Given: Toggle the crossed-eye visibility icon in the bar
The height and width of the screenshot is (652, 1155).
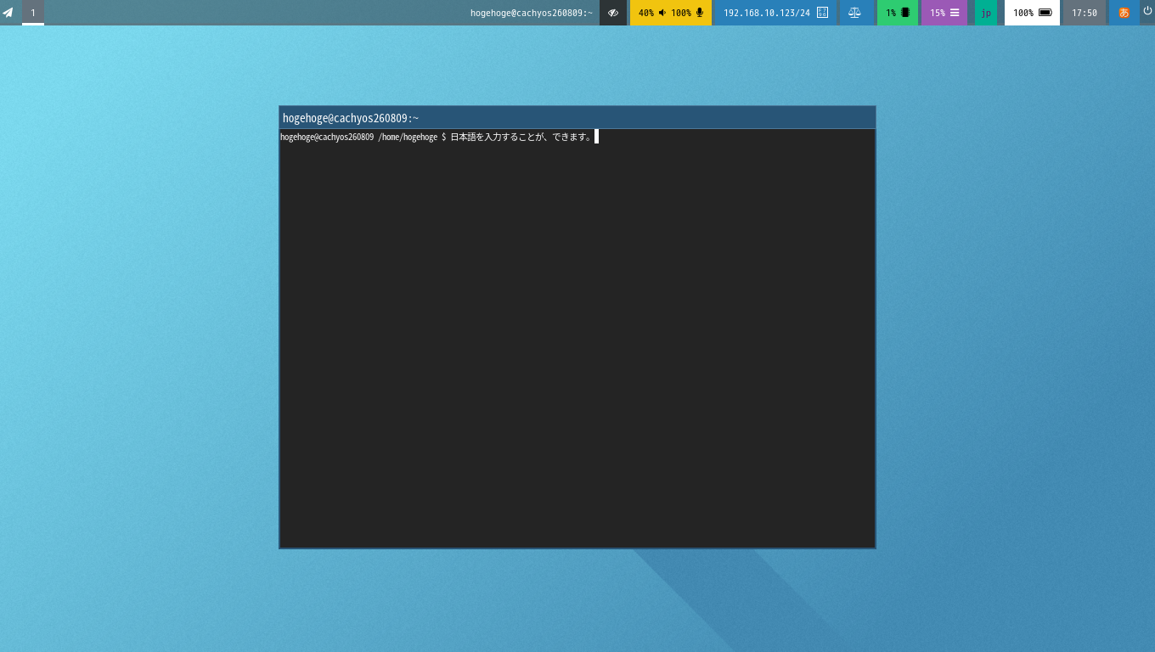Looking at the screenshot, I should click(613, 13).
